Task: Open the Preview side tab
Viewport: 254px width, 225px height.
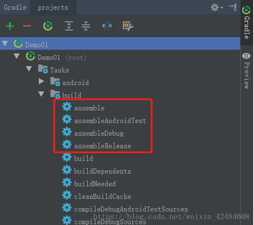Action: (246, 71)
